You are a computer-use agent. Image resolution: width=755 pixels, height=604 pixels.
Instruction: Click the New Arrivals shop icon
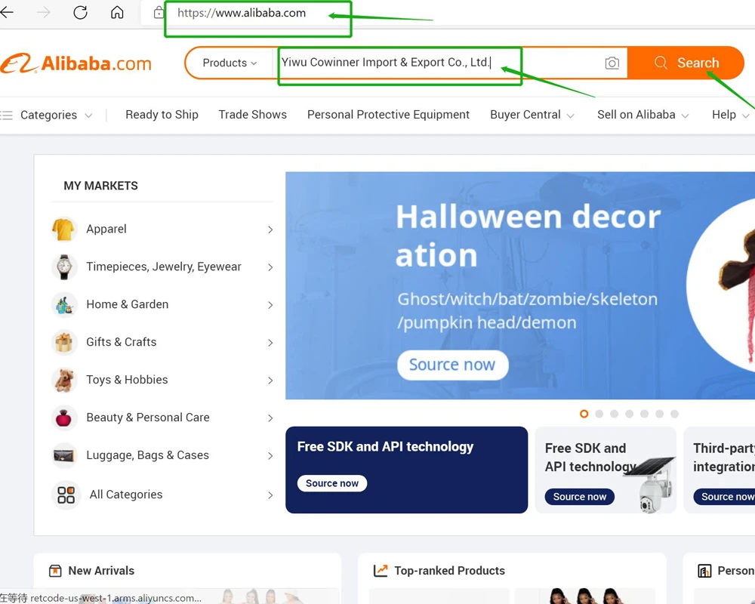point(55,571)
